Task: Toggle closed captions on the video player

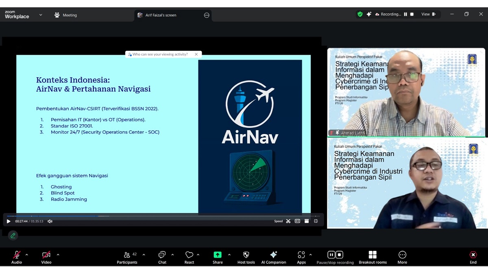Action: point(297,221)
